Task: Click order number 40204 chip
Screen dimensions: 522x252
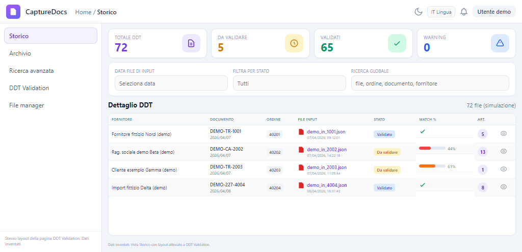Action: click(x=275, y=188)
